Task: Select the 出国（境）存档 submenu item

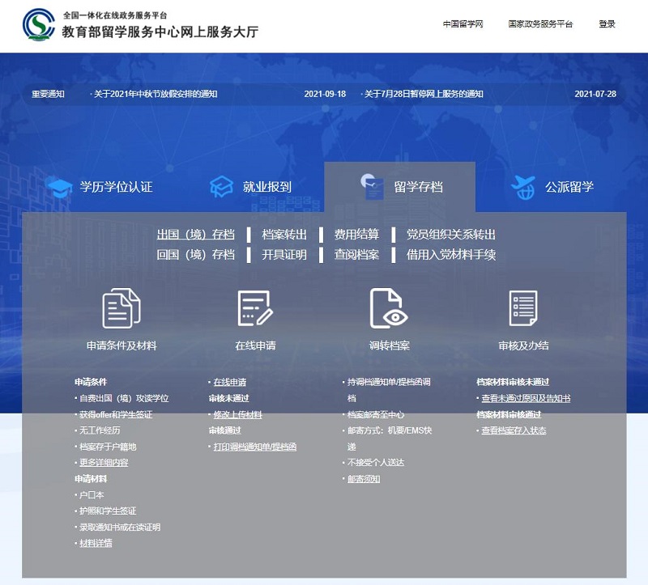Action: [x=195, y=235]
